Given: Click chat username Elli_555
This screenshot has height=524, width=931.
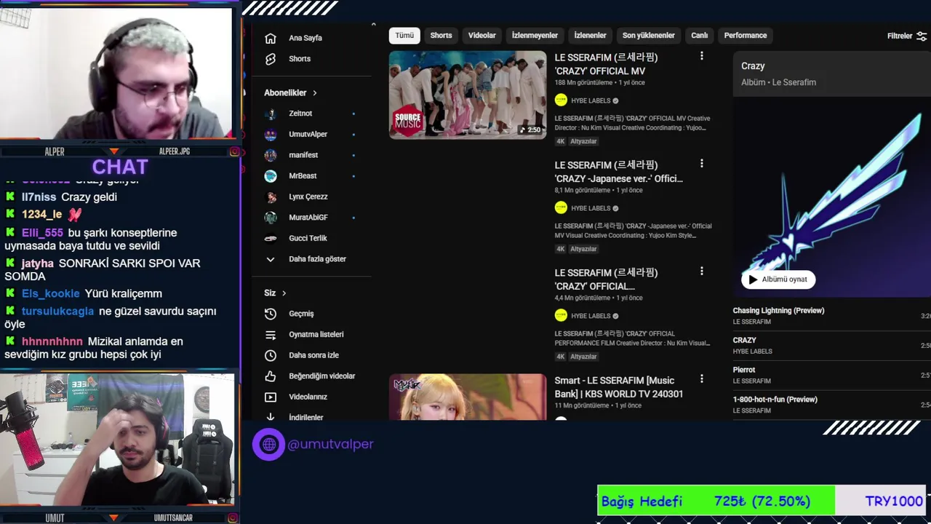Looking at the screenshot, I should (x=42, y=233).
